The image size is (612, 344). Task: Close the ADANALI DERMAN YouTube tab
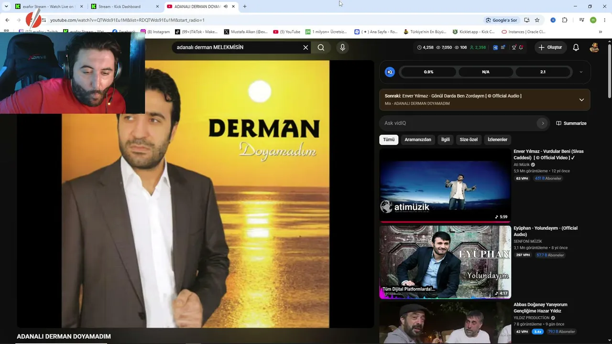[233, 7]
